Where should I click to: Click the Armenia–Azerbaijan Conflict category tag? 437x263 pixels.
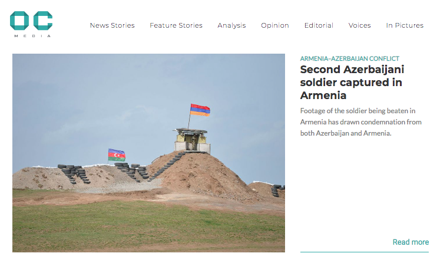[x=349, y=58]
